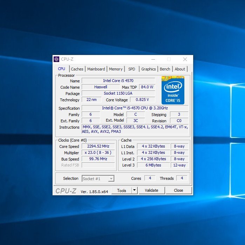
Task: Click the Code Name value Haswell
Action: [101, 87]
